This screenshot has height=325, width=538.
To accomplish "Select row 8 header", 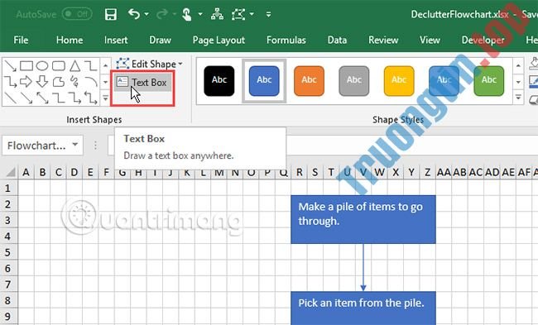I will (8, 301).
